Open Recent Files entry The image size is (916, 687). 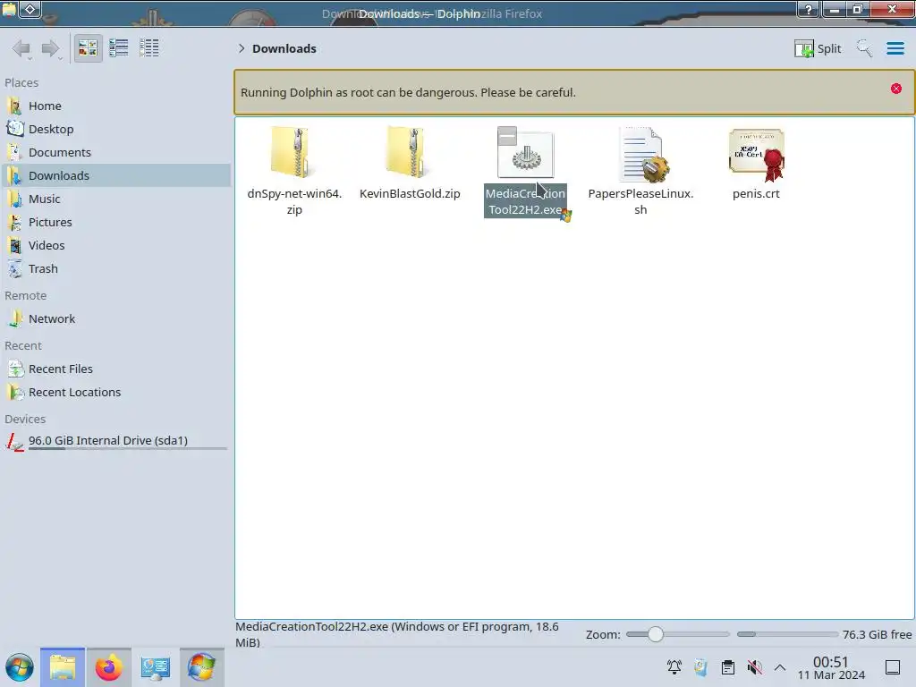[x=116, y=369]
